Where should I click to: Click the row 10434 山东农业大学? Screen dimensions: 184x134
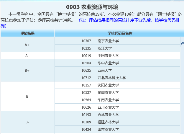pos(117,129)
